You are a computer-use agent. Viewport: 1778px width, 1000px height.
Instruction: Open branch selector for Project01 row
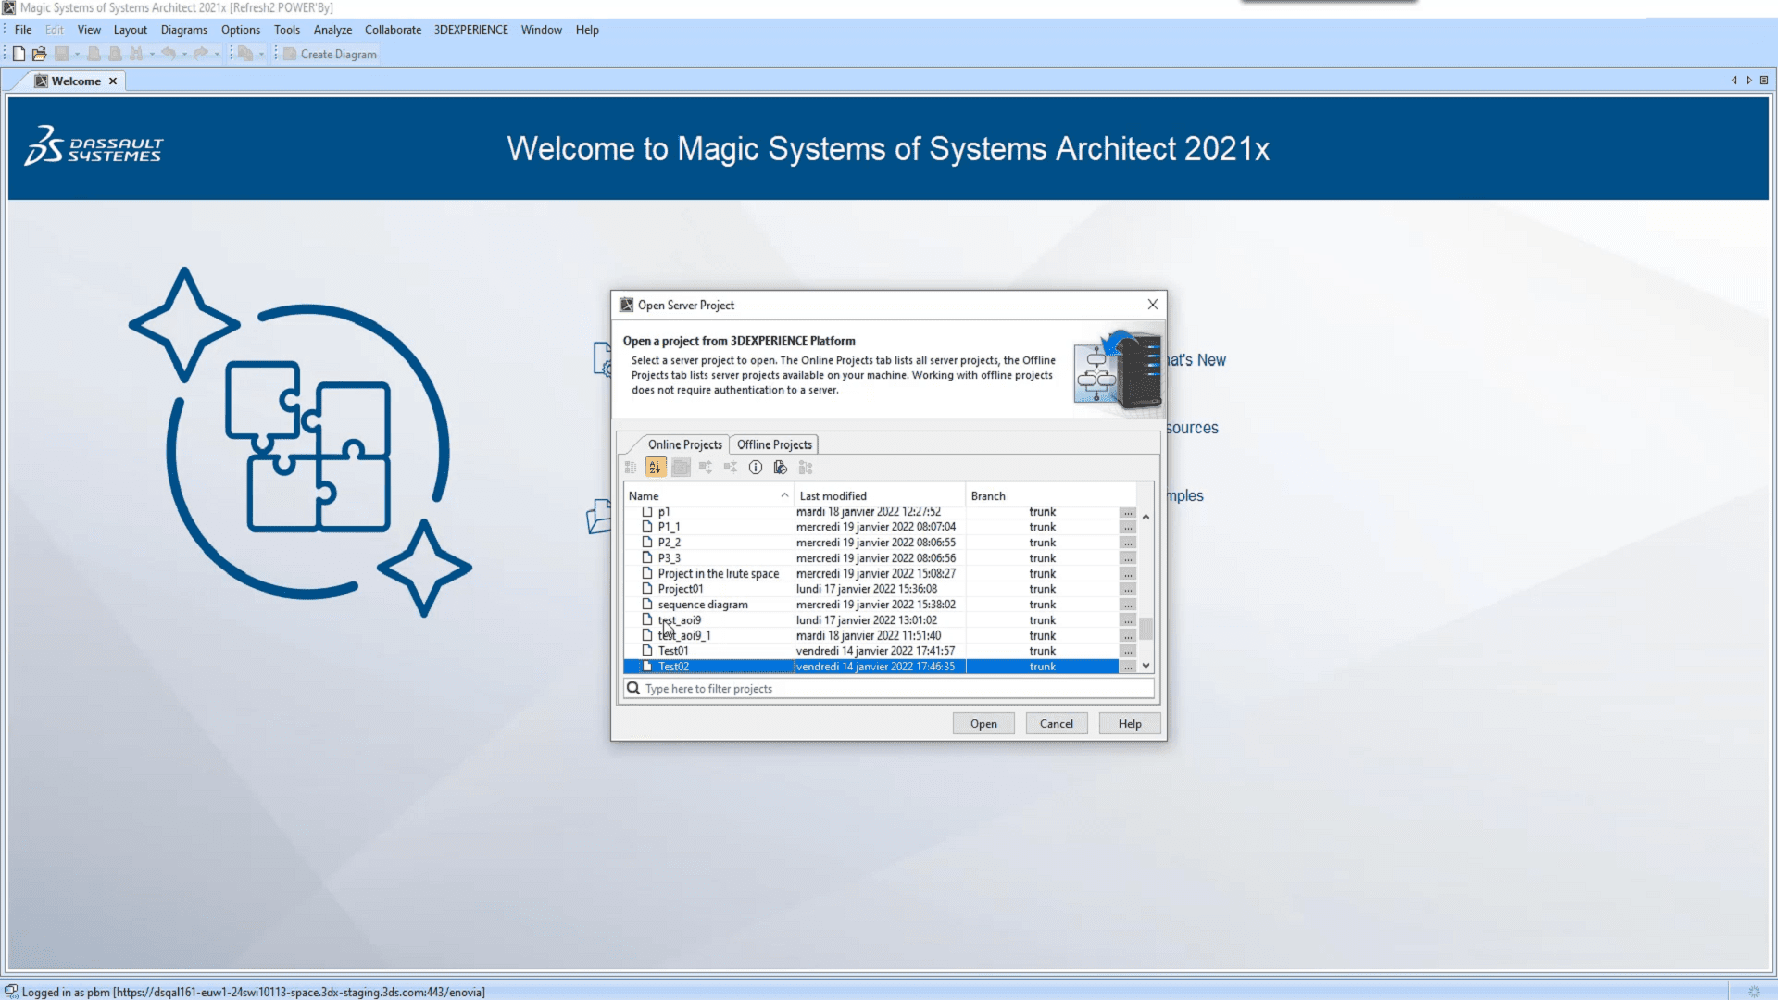[x=1128, y=589]
